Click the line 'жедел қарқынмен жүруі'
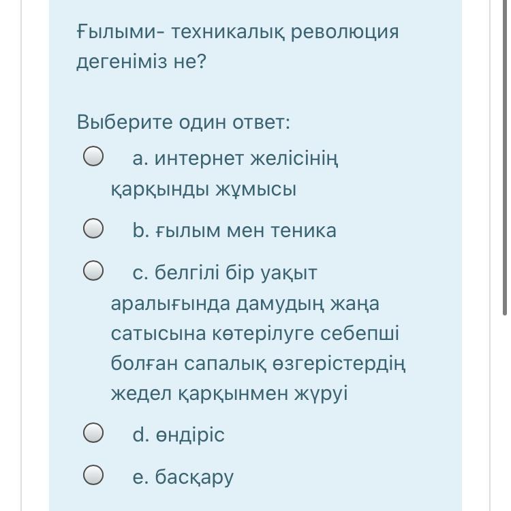This screenshot has height=511, width=511. pos(230,393)
